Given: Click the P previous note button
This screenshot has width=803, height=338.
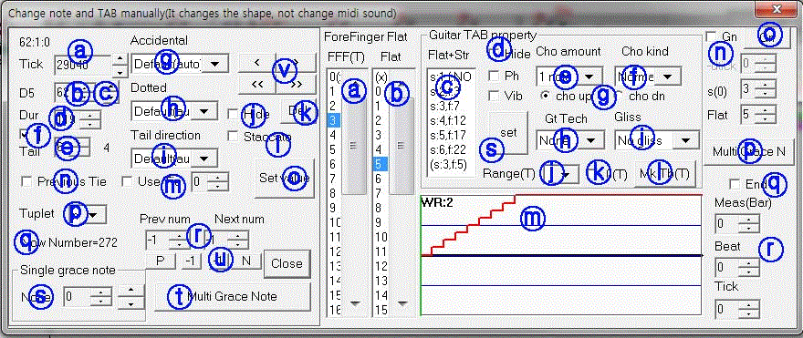Looking at the screenshot, I should pos(160,261).
